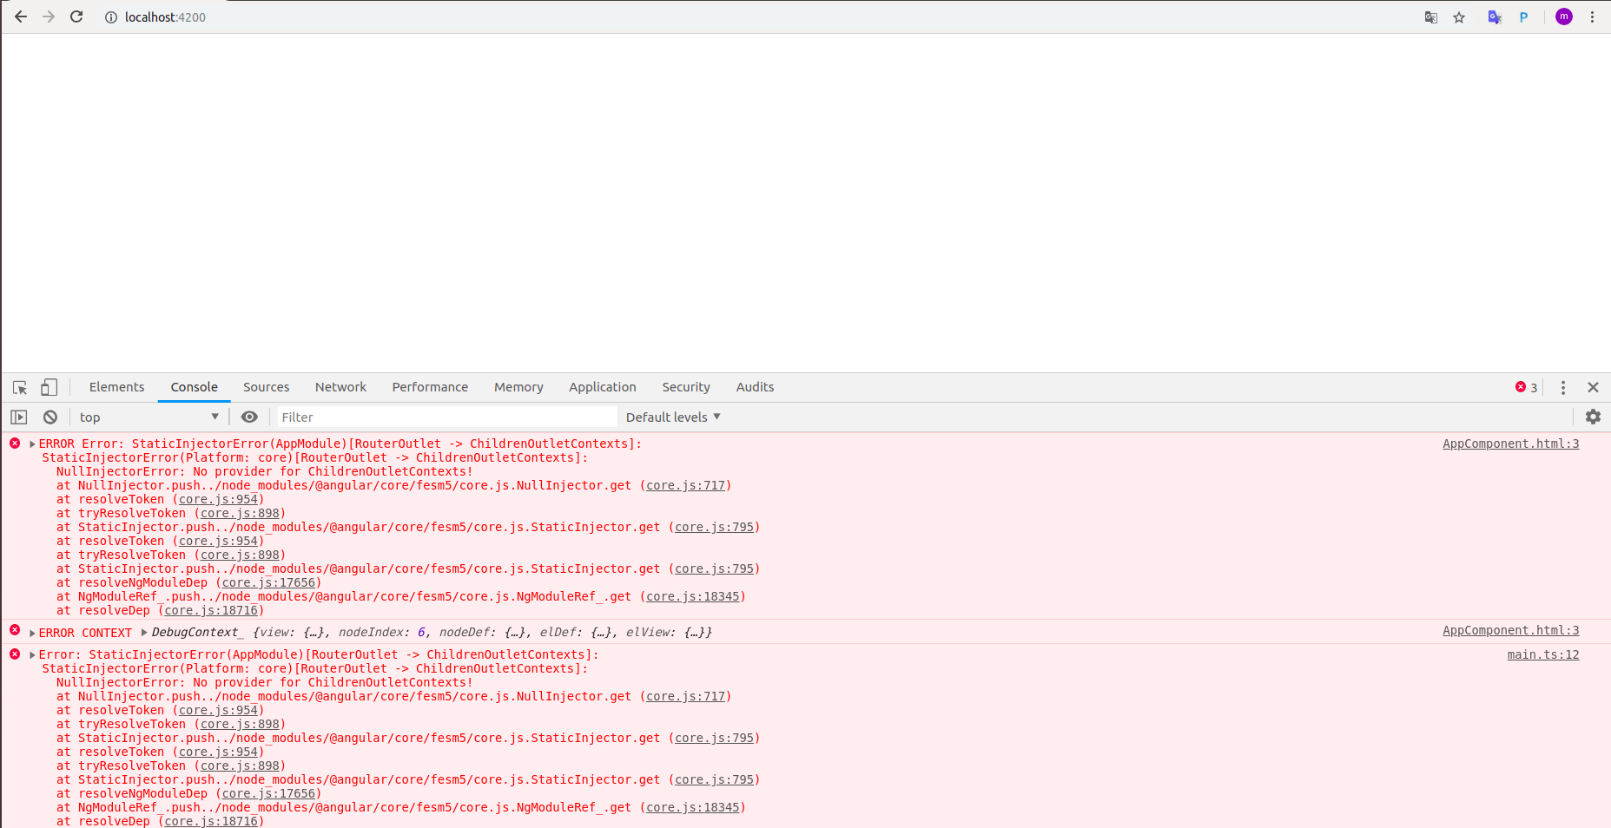Clear the console messages

point(50,417)
